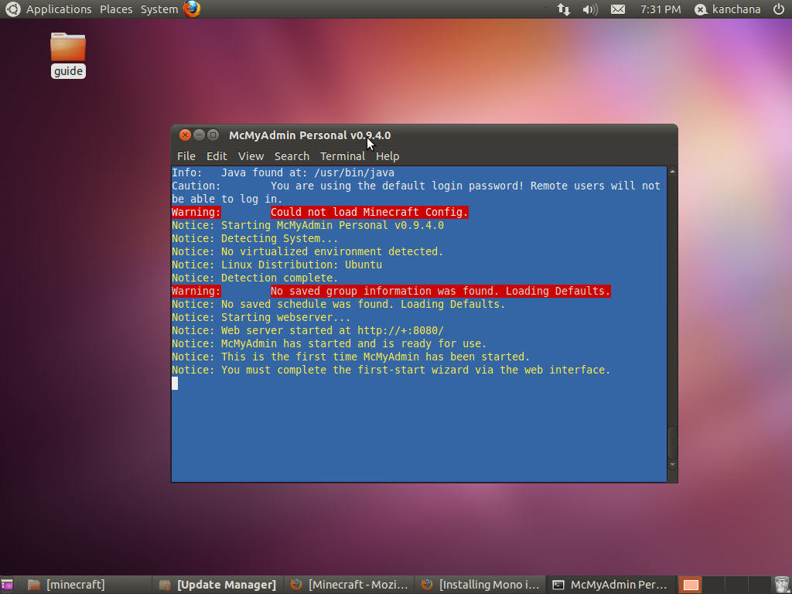This screenshot has height=594, width=792.
Task: Open the System menu
Action: pos(159,9)
